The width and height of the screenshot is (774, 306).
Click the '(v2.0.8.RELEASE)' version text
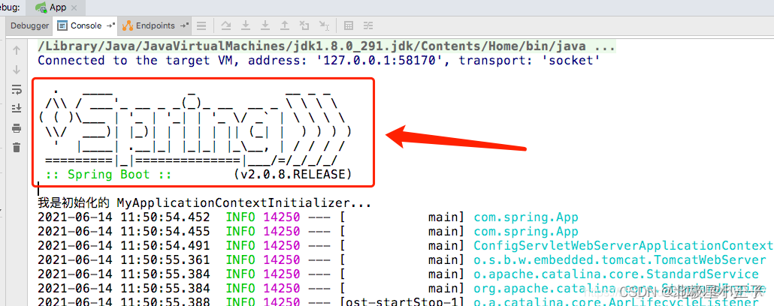tap(293, 175)
